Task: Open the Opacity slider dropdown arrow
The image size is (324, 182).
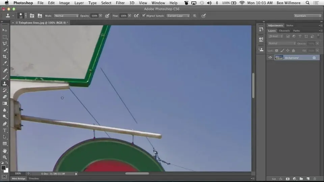Action: coord(101,16)
